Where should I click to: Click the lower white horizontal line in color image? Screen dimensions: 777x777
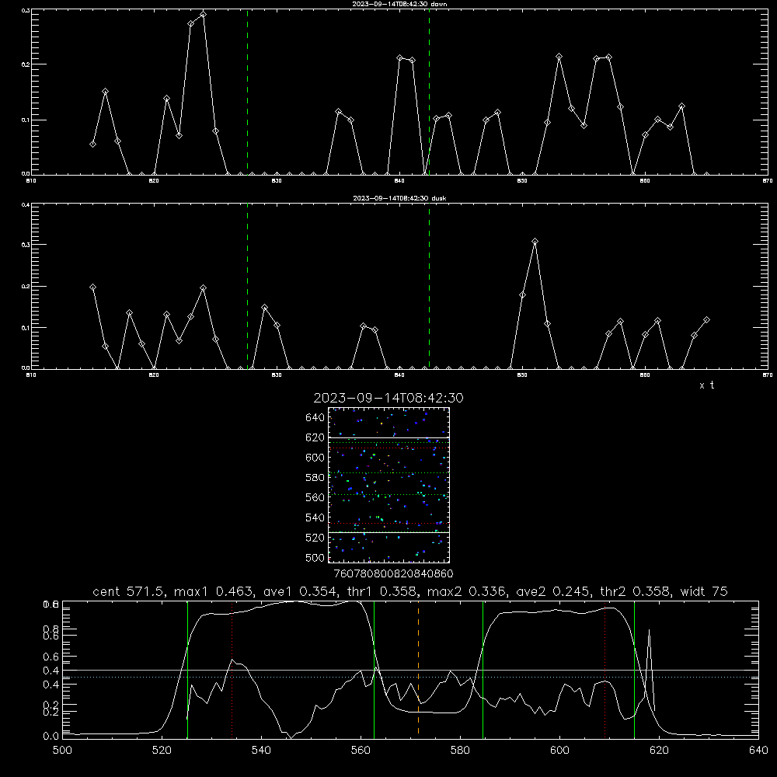coord(388,532)
